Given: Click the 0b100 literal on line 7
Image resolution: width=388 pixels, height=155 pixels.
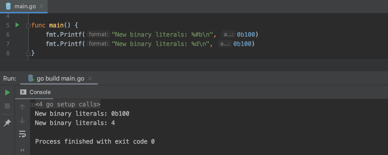Looking at the screenshot, I should pos(242,44).
